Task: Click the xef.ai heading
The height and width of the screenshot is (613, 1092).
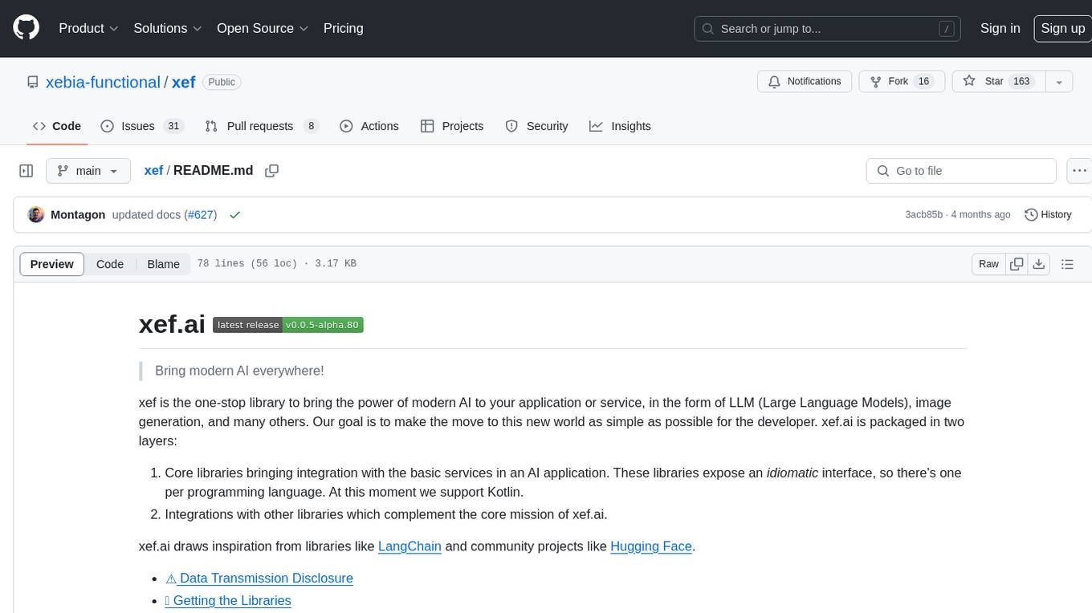Action: (x=172, y=324)
